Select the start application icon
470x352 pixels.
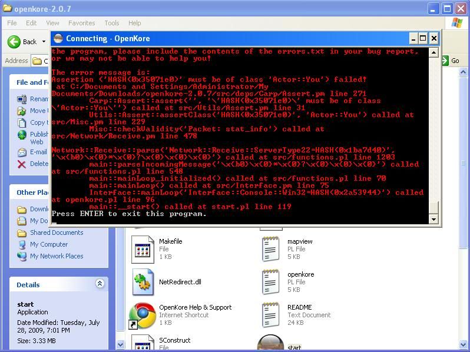pyautogui.click(x=270, y=343)
